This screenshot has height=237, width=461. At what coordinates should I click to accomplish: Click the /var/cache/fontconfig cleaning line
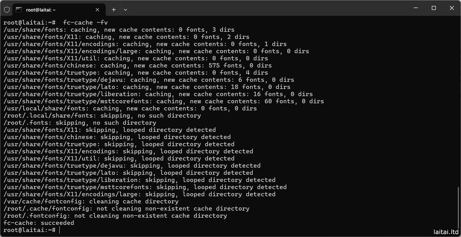91,202
